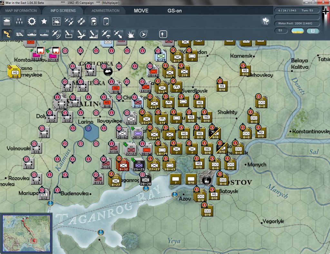Click the two white flags icon
The height and width of the screenshot is (254, 330).
pyautogui.click(x=266, y=21)
